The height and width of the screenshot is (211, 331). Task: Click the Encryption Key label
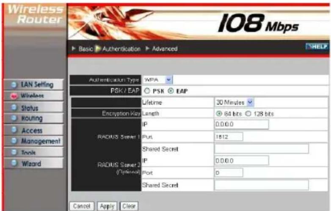point(121,114)
